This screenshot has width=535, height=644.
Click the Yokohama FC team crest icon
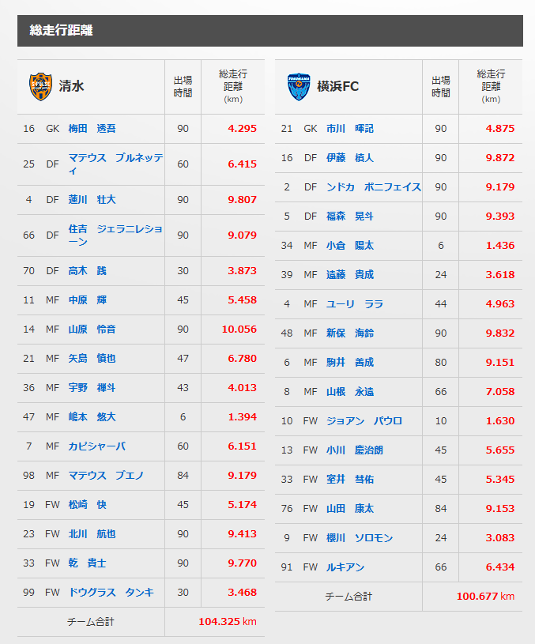298,86
